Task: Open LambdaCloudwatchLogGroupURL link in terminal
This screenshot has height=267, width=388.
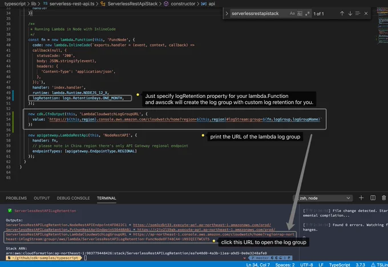Action: point(150,237)
